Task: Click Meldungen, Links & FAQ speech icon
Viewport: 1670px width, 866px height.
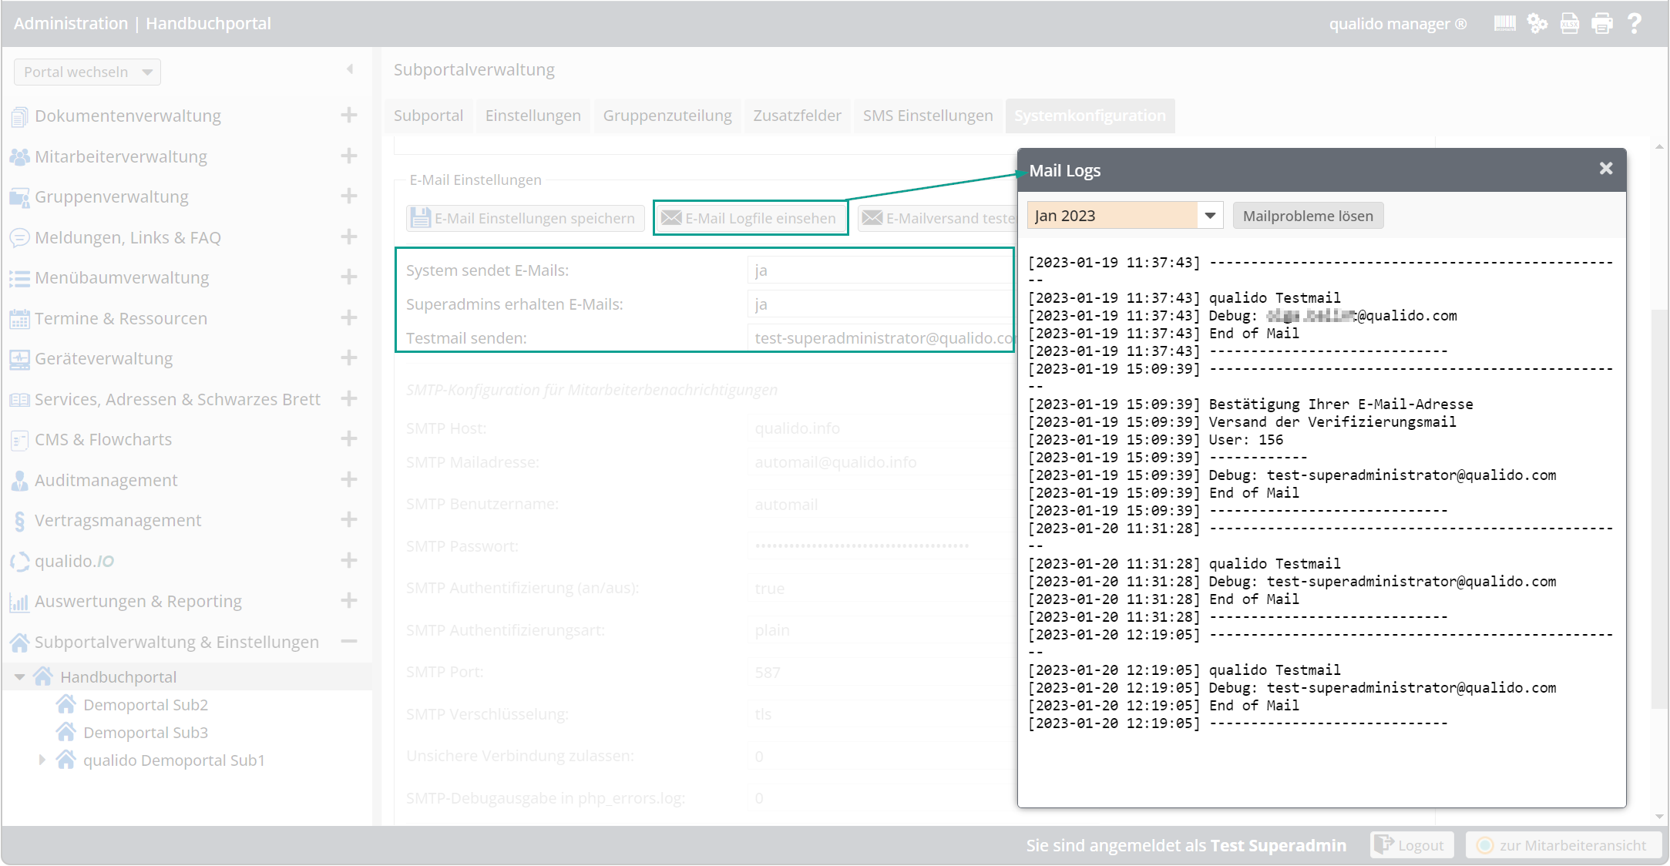Action: pos(19,237)
